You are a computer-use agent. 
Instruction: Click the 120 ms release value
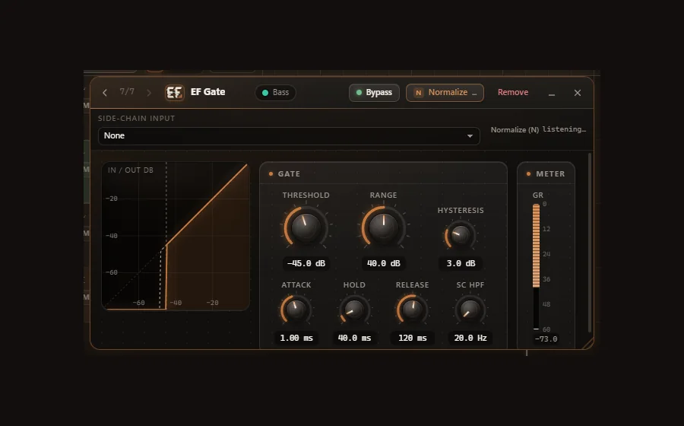tap(412, 338)
